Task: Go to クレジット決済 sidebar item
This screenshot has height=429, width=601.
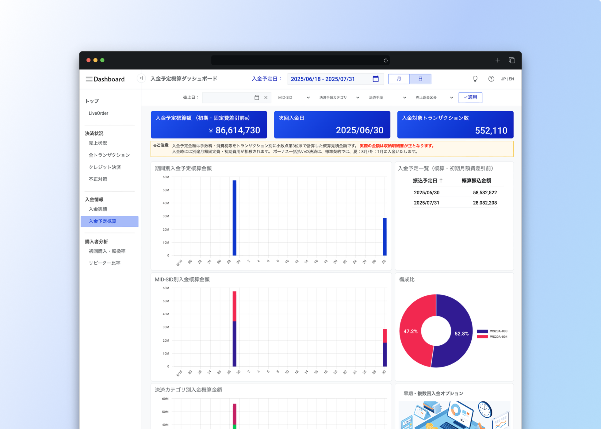Action: (105, 167)
